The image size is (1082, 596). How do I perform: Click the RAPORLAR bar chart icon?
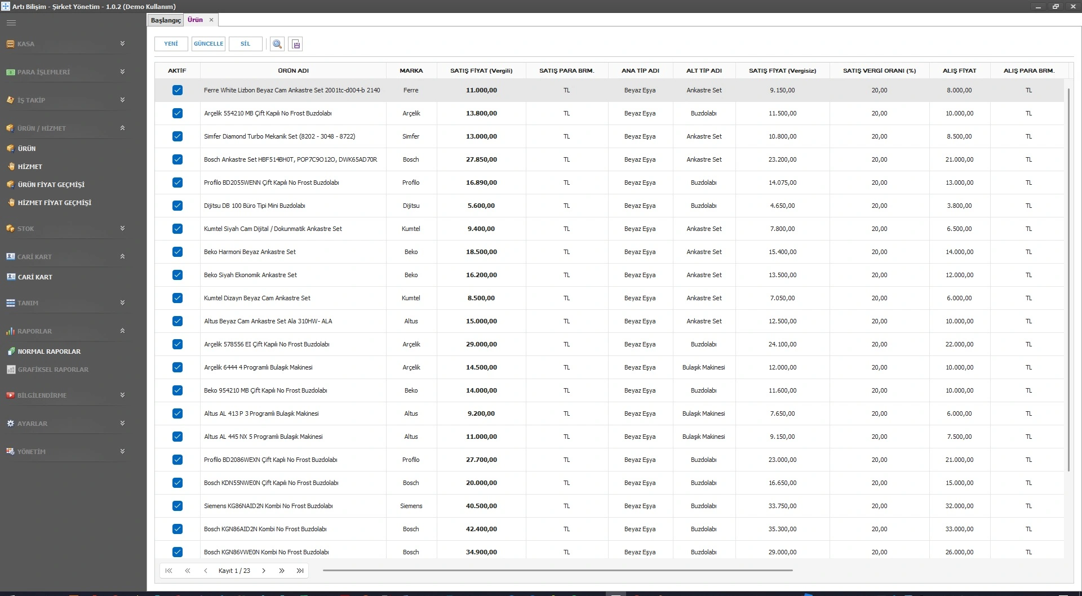point(10,331)
